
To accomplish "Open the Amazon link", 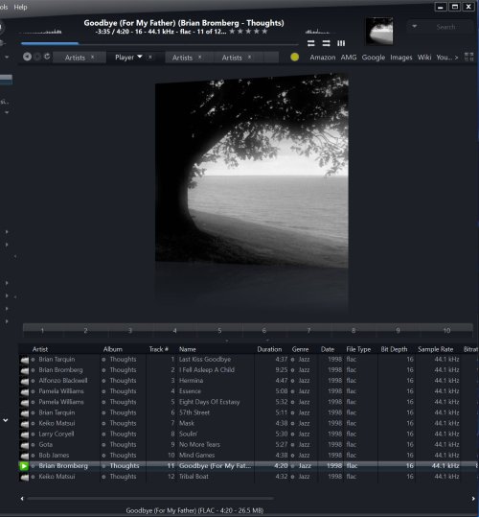I will 322,58.
